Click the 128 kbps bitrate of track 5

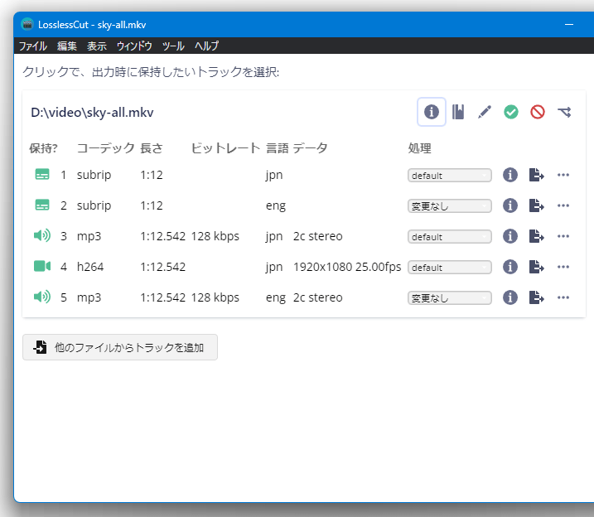pos(215,297)
